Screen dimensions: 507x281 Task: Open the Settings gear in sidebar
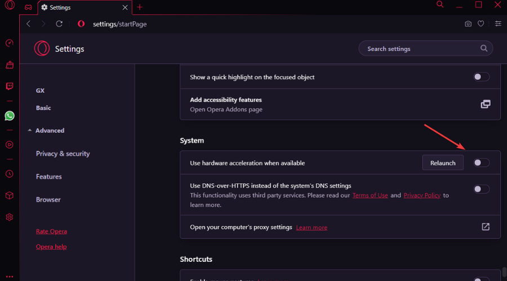coord(10,217)
